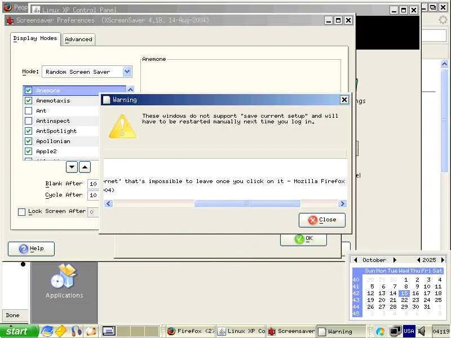Select date 31 in the October calendar
451x338 pixels.
(427, 306)
